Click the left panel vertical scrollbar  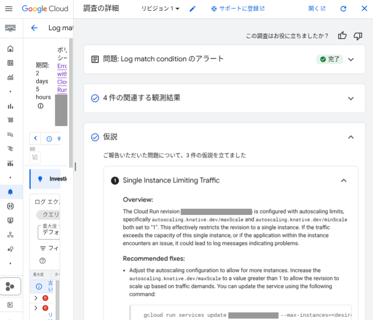71,103
